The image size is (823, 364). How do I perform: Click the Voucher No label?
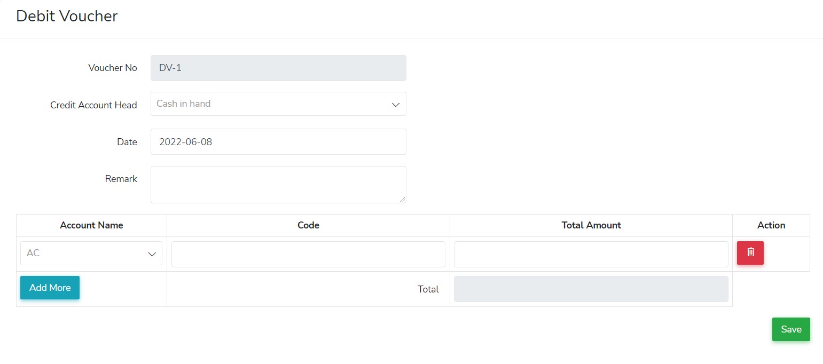tap(113, 68)
